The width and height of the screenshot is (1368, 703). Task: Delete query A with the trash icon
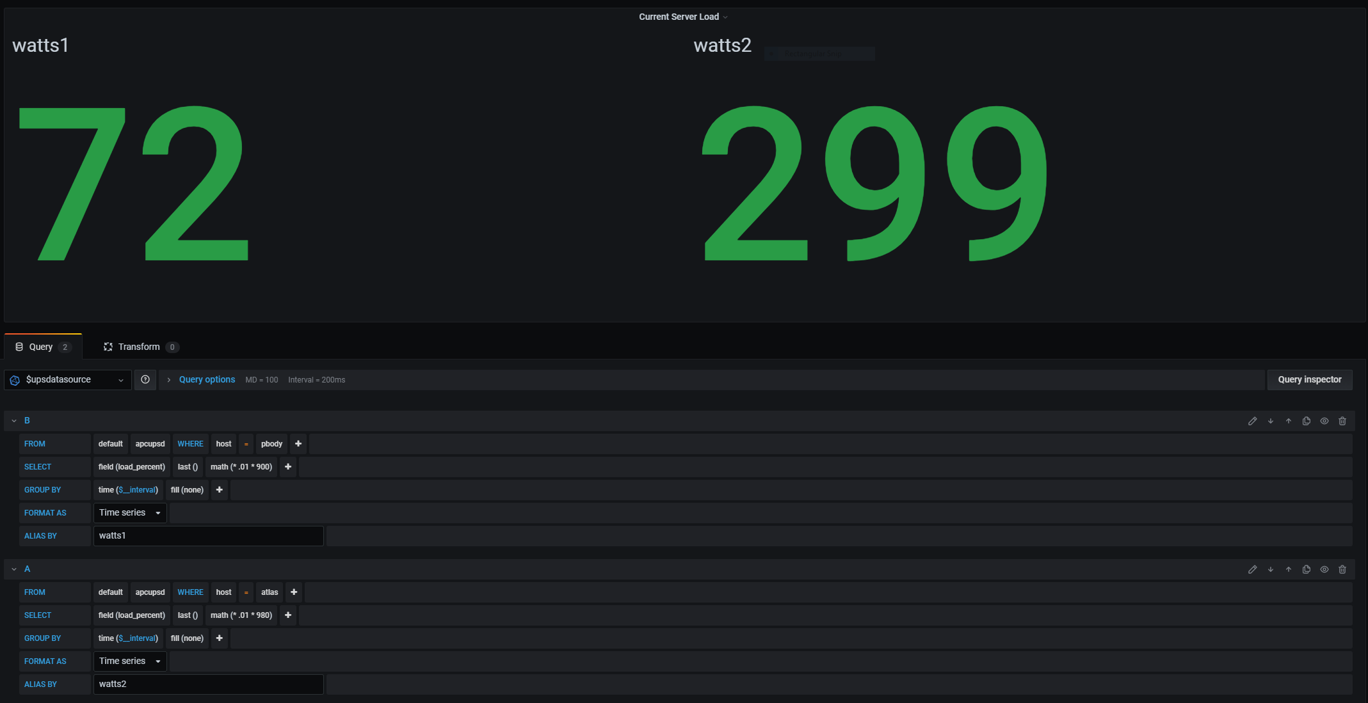click(1342, 569)
